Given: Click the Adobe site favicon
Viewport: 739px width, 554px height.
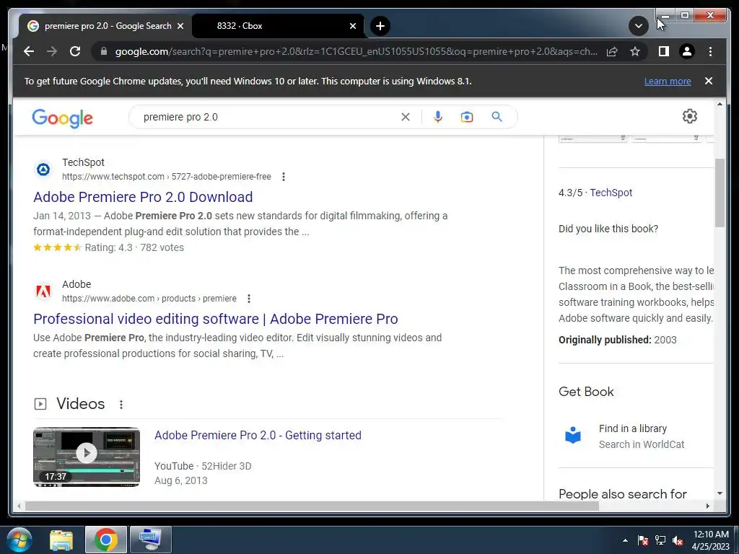Looking at the screenshot, I should pos(43,291).
